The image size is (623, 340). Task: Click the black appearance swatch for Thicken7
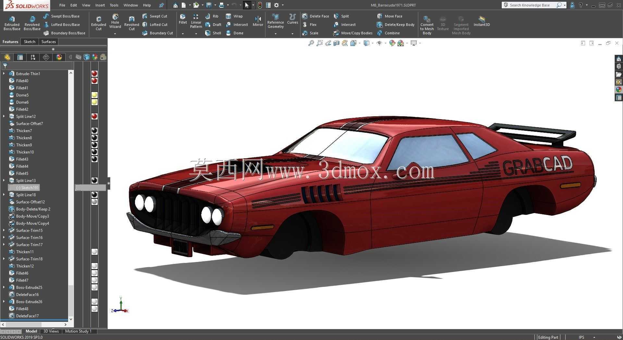pyautogui.click(x=94, y=130)
